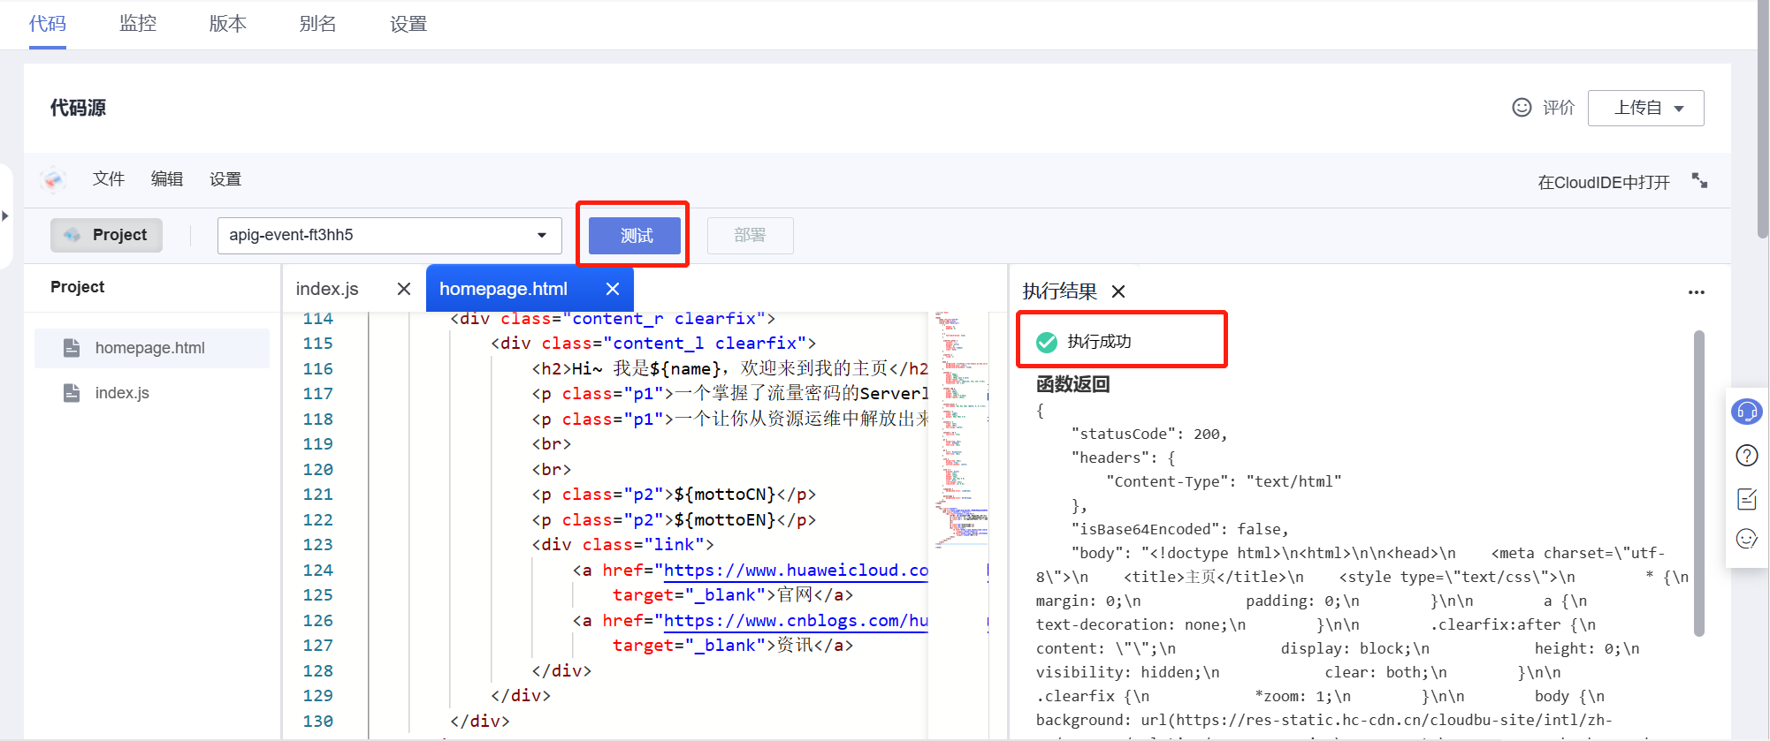Select index.js in the Project file tree

(x=122, y=393)
